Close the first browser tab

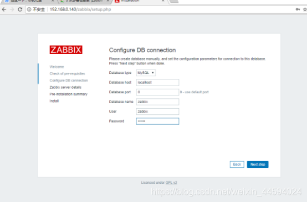[x=53, y=1]
